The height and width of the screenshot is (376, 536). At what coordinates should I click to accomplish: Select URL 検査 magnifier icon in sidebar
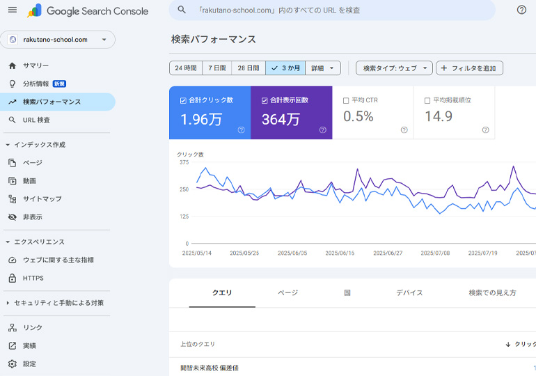(12, 120)
